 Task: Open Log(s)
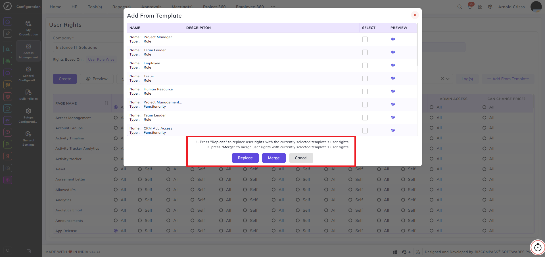pyautogui.click(x=467, y=79)
